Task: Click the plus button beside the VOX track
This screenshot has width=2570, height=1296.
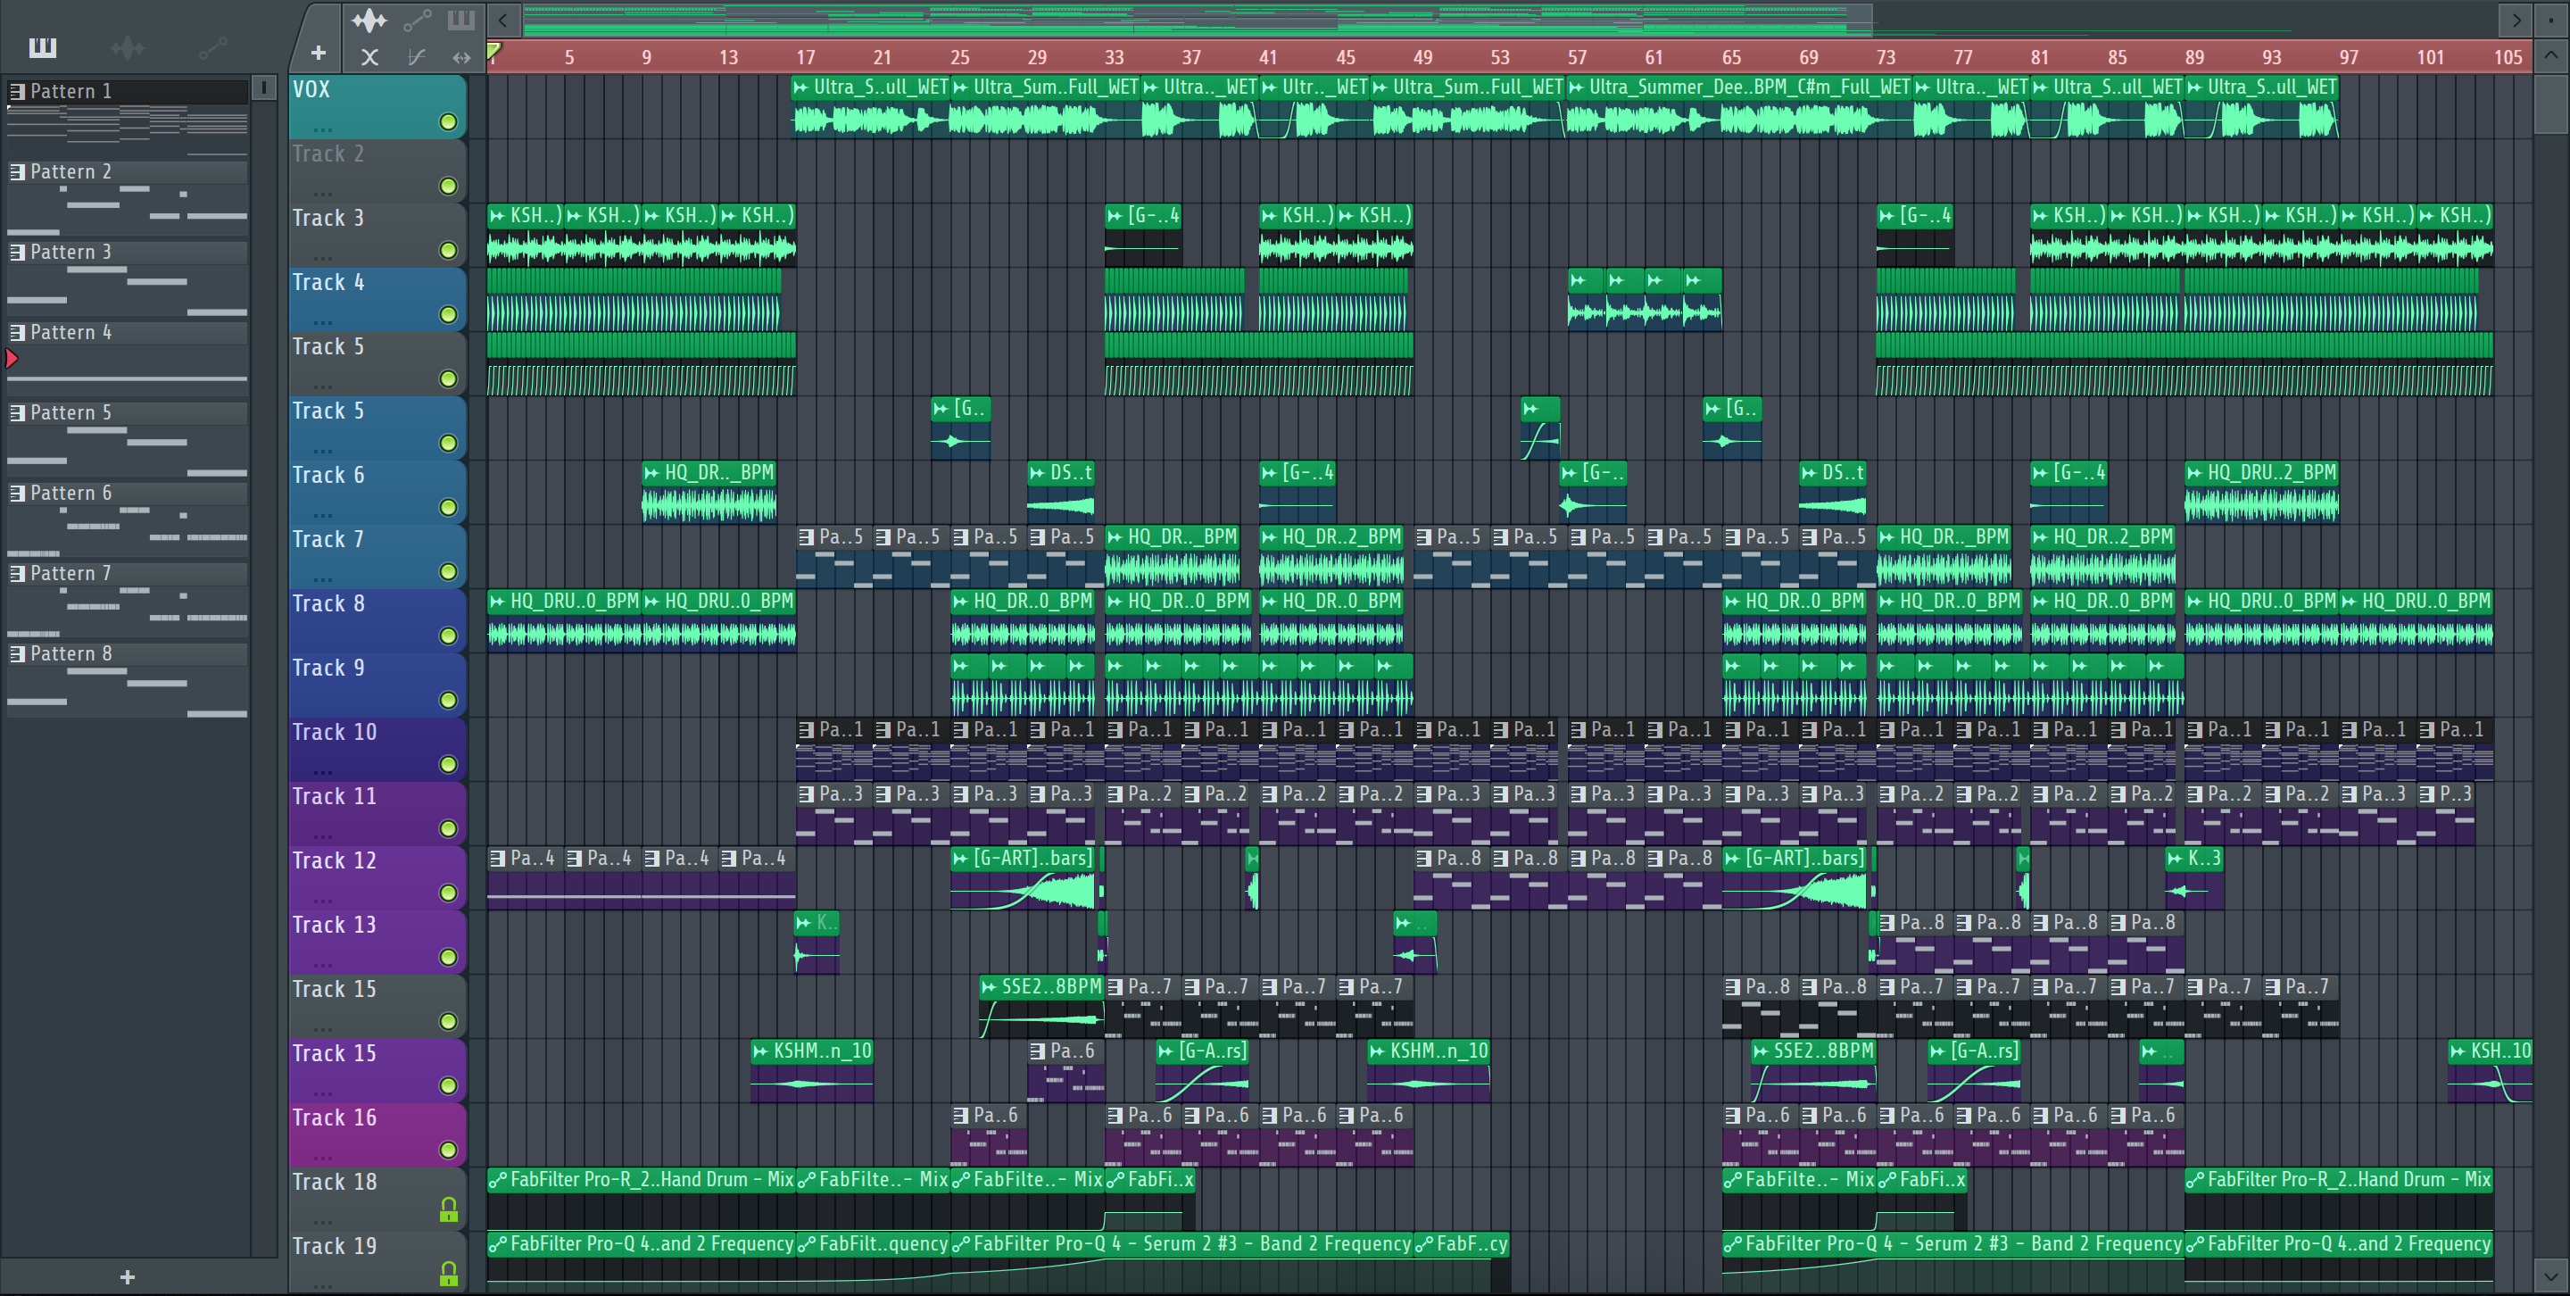Action: 319,53
